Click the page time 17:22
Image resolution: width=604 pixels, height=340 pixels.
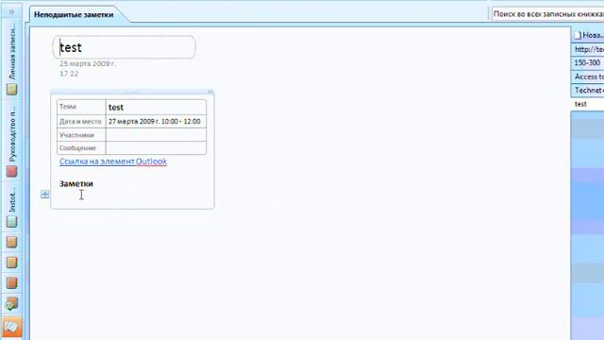point(69,74)
